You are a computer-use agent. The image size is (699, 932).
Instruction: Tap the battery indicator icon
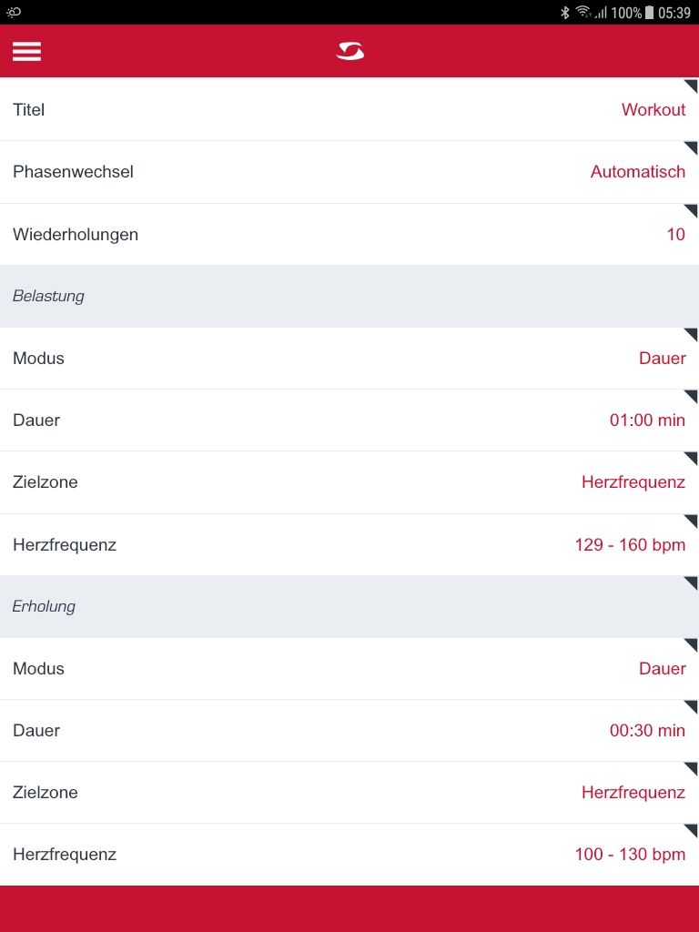click(650, 13)
